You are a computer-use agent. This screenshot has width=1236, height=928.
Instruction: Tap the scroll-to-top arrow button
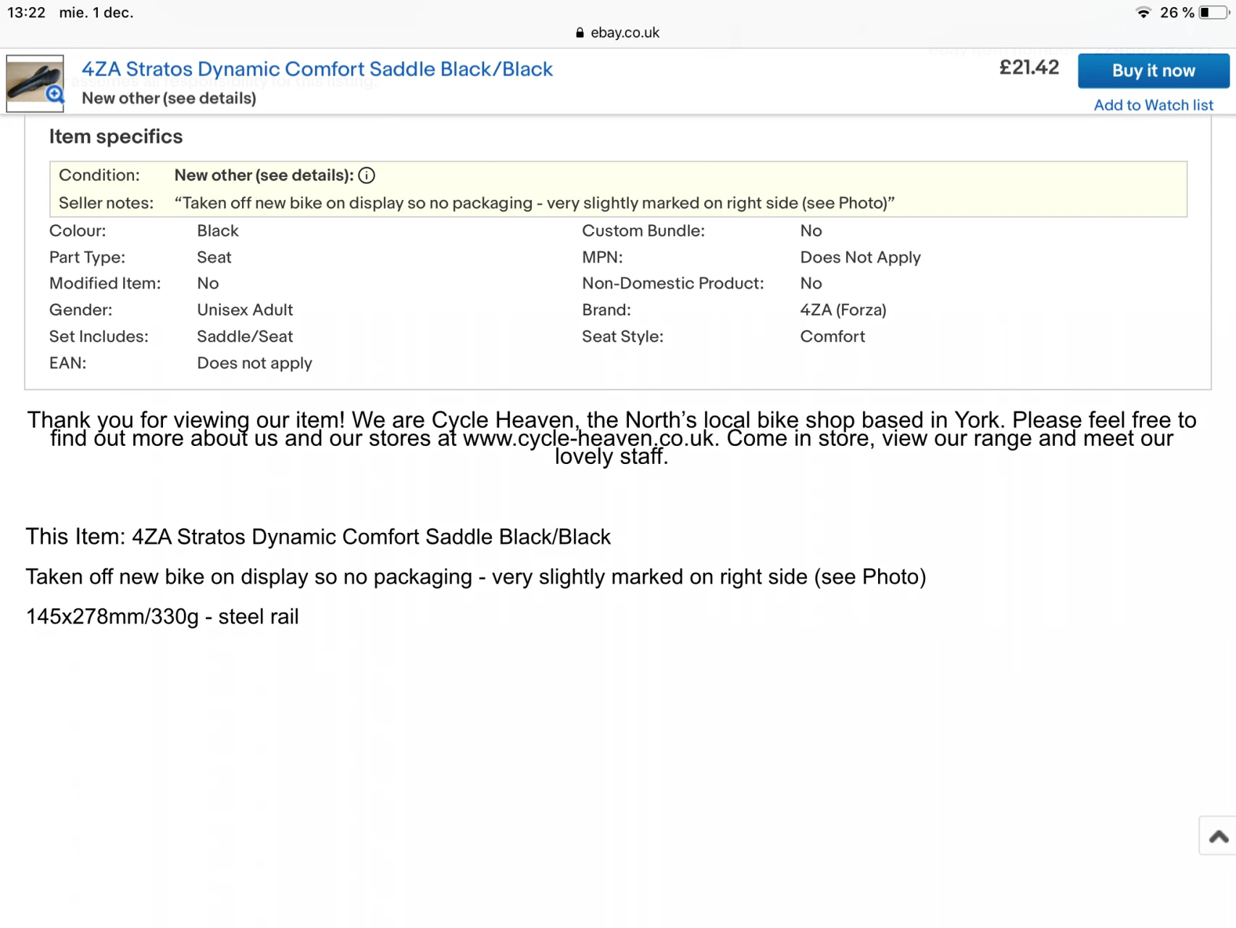pyautogui.click(x=1219, y=836)
